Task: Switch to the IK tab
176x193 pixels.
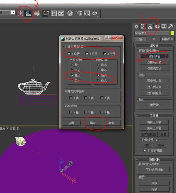Action: 154,39
